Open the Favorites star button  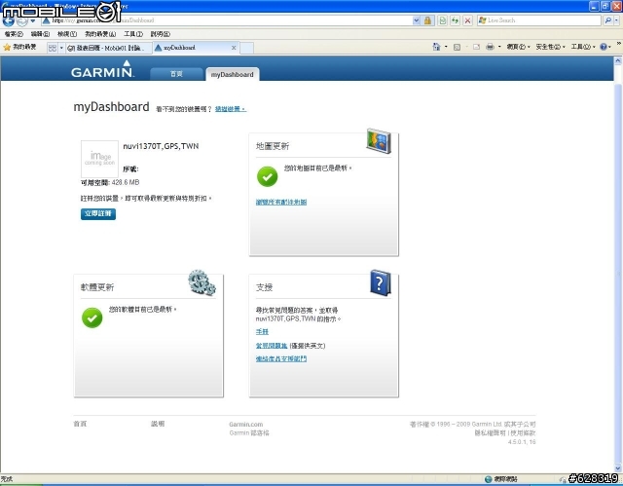pyautogui.click(x=19, y=48)
